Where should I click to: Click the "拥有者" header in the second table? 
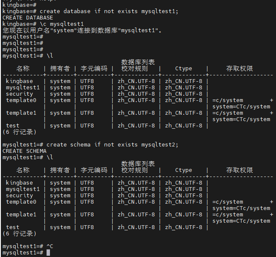[x=60, y=170]
